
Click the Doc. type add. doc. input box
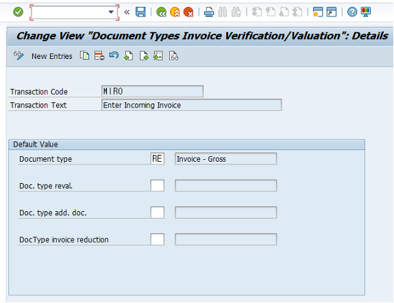click(158, 213)
